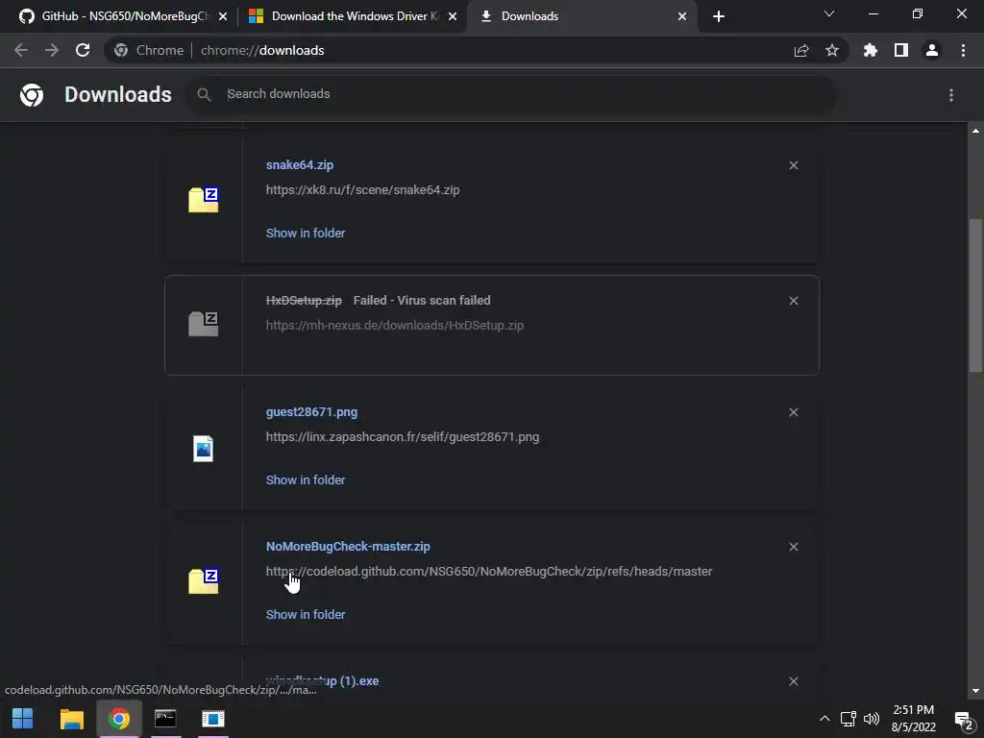Click the Chrome site info chip

[149, 50]
